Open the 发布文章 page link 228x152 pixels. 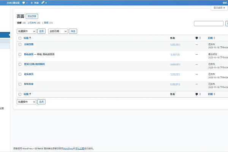29,84
